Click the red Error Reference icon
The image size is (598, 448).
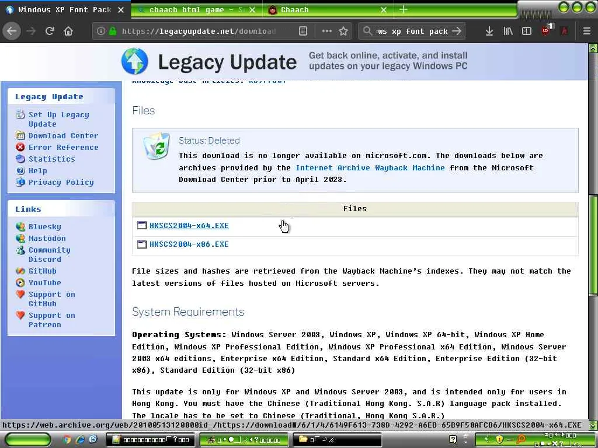tap(20, 147)
